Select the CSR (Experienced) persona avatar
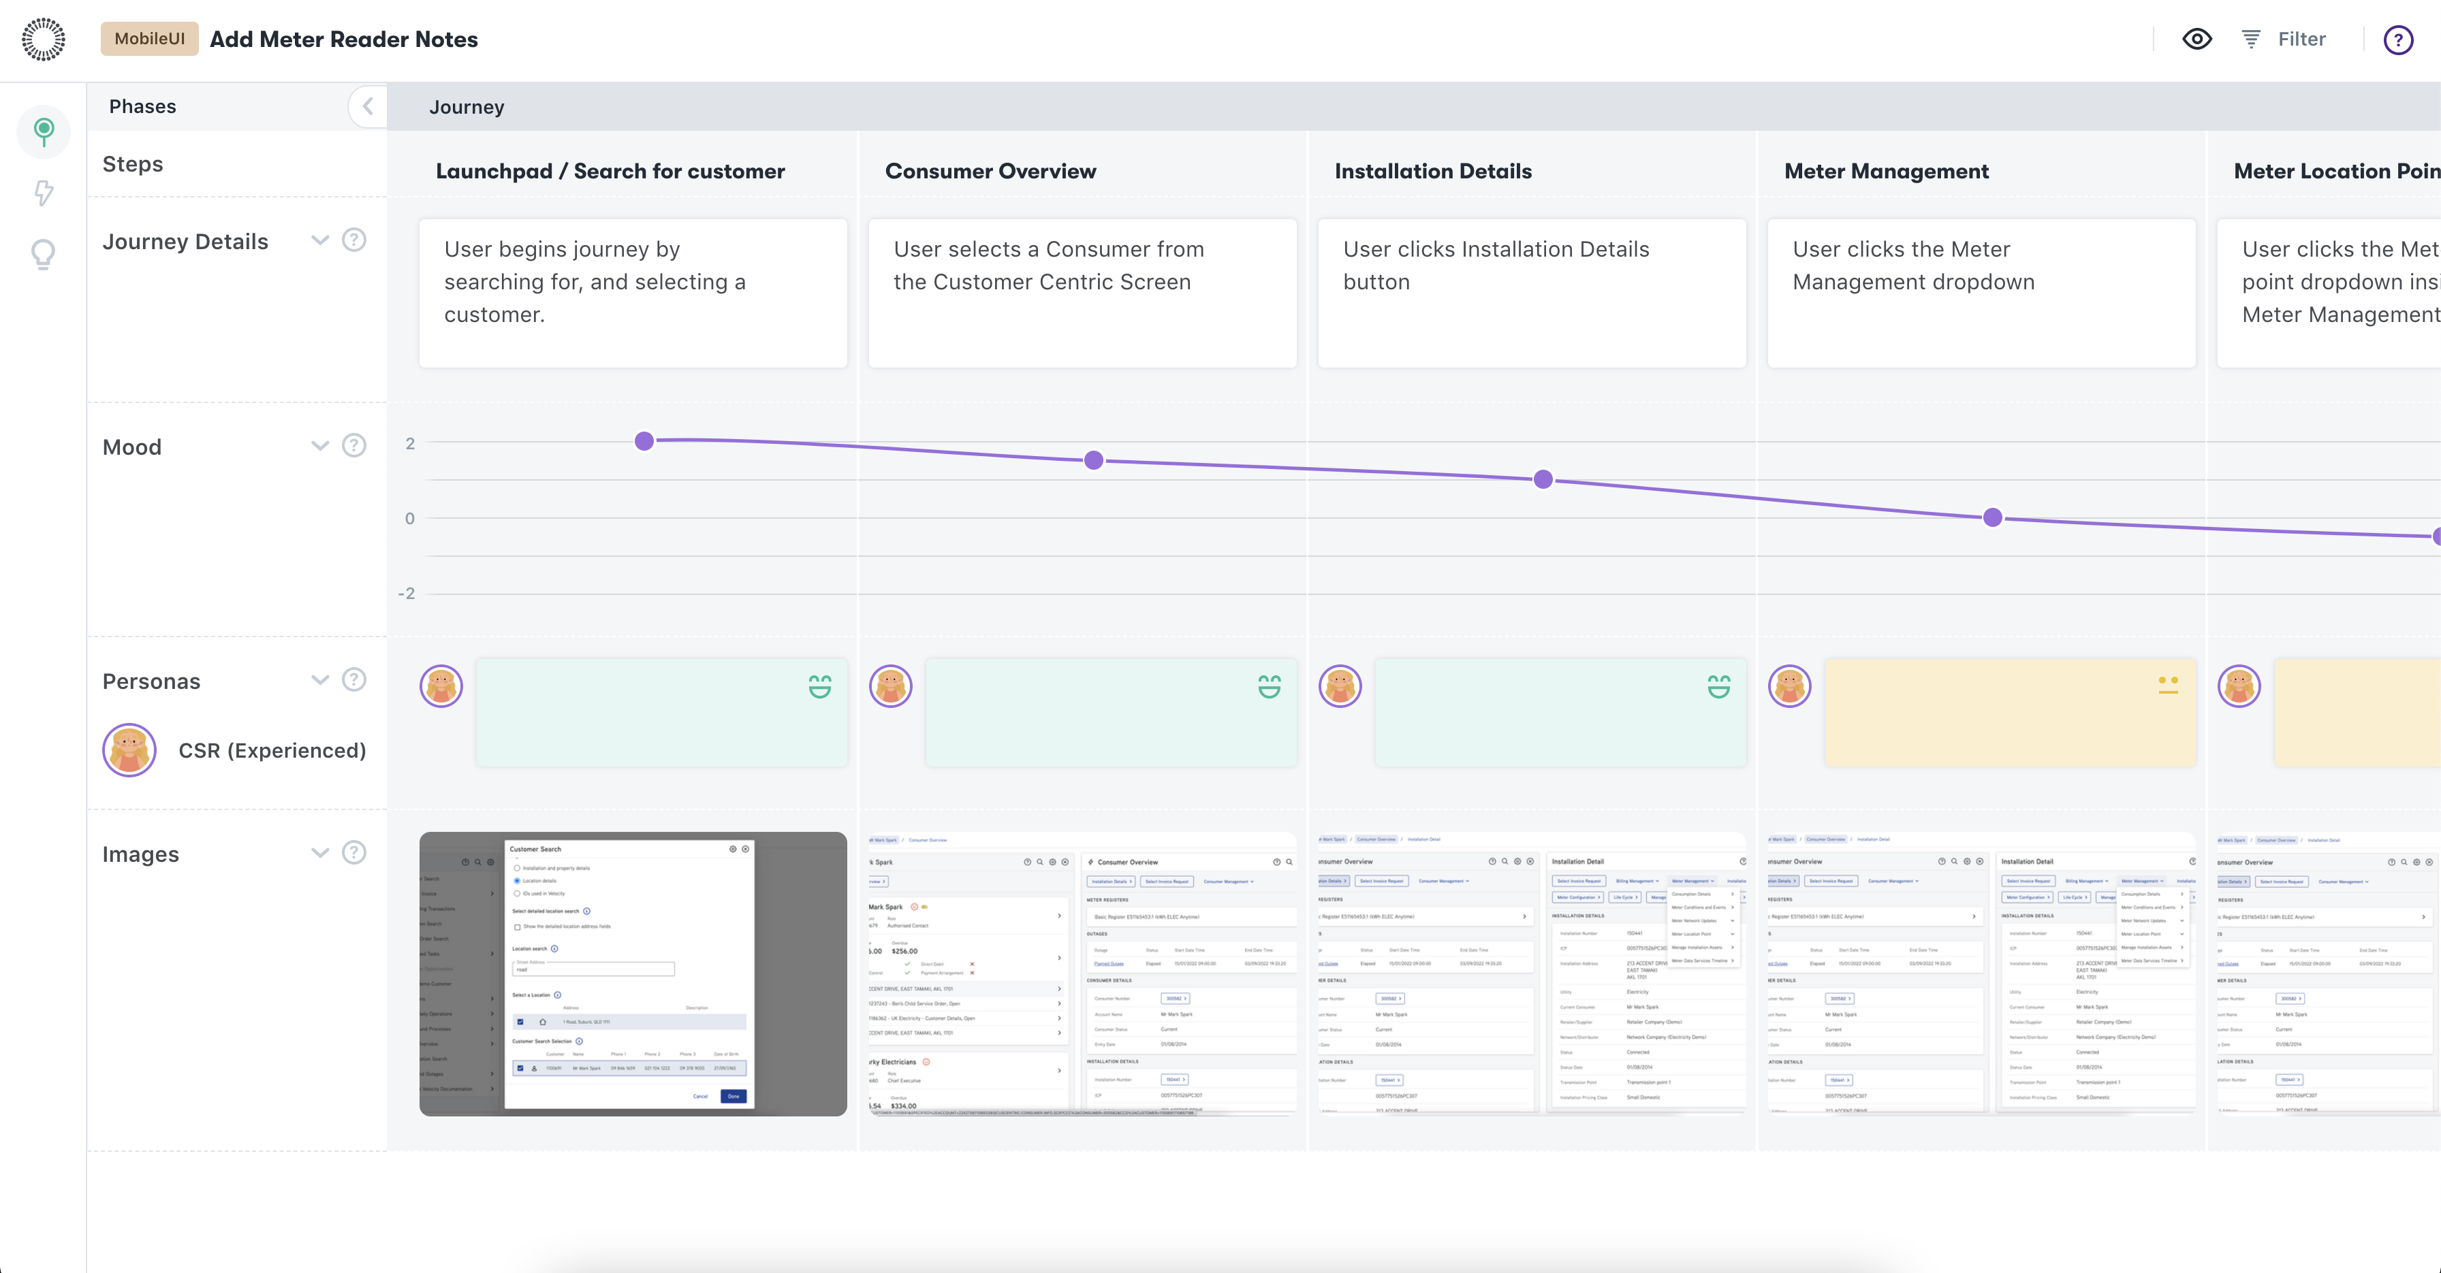The width and height of the screenshot is (2441, 1273). tap(129, 750)
